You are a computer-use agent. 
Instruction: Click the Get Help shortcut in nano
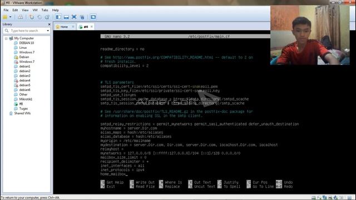click(x=112, y=182)
